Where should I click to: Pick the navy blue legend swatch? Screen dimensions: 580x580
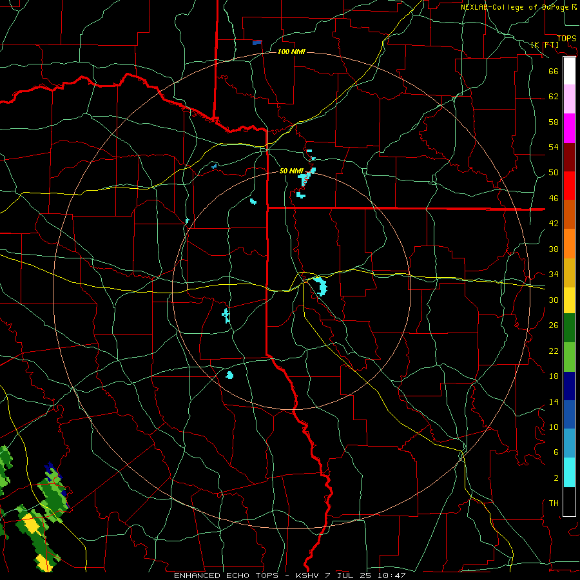point(569,386)
